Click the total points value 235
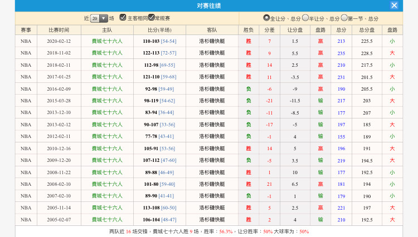The height and width of the screenshot is (237, 418). tap(341, 53)
